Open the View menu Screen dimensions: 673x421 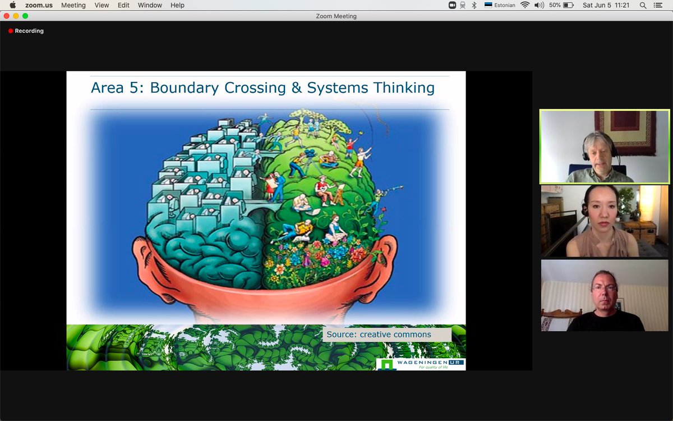click(x=102, y=5)
